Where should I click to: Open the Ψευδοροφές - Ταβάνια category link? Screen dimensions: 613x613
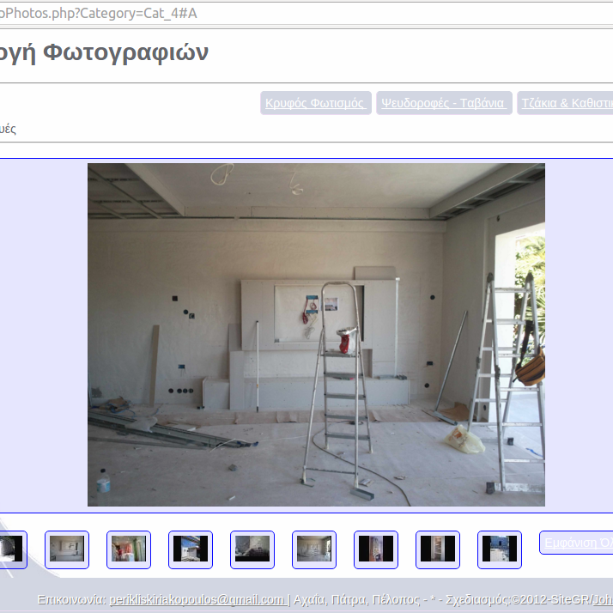tap(444, 103)
